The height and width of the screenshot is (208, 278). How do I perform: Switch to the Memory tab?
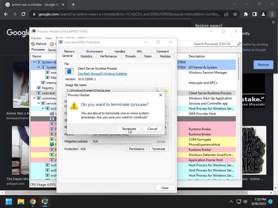click(69, 51)
